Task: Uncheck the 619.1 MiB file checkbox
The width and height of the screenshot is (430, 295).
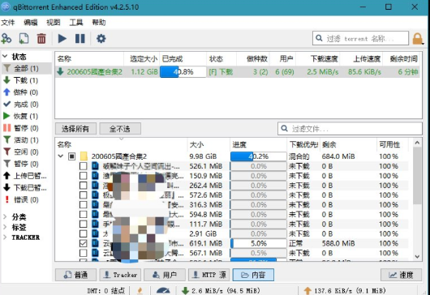Action: (x=83, y=243)
